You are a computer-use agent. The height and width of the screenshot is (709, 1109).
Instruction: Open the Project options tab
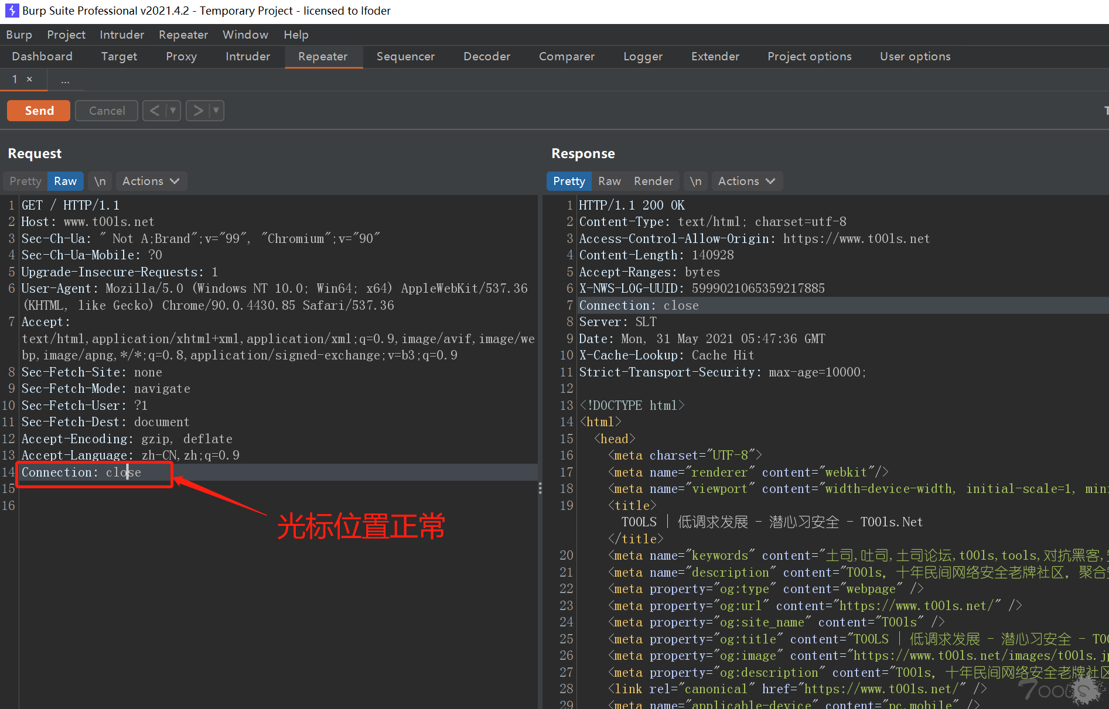click(810, 56)
